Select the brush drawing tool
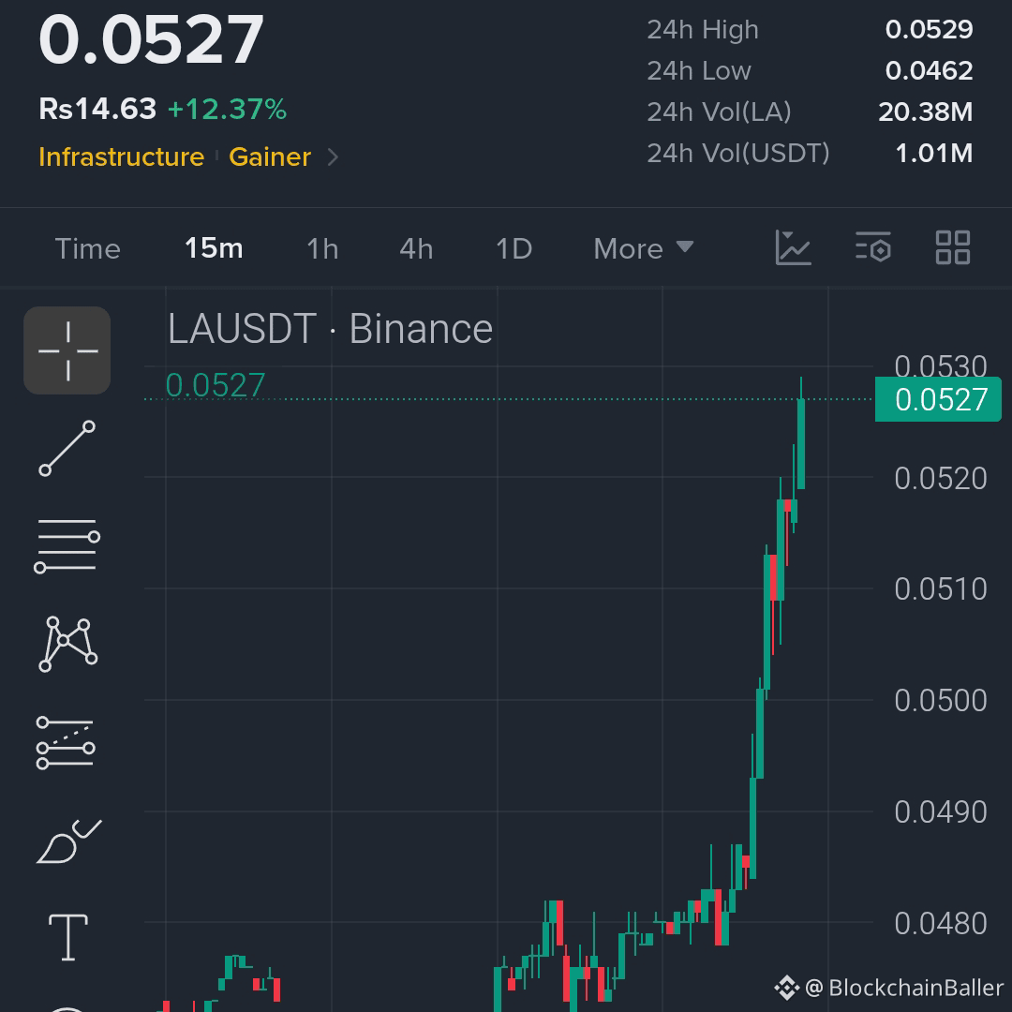This screenshot has width=1012, height=1012. click(x=68, y=841)
